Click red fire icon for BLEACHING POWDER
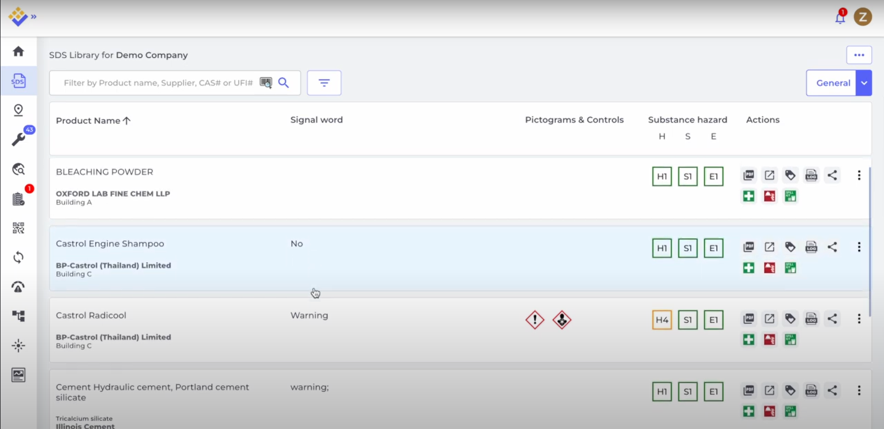This screenshot has height=429, width=884. (x=769, y=196)
